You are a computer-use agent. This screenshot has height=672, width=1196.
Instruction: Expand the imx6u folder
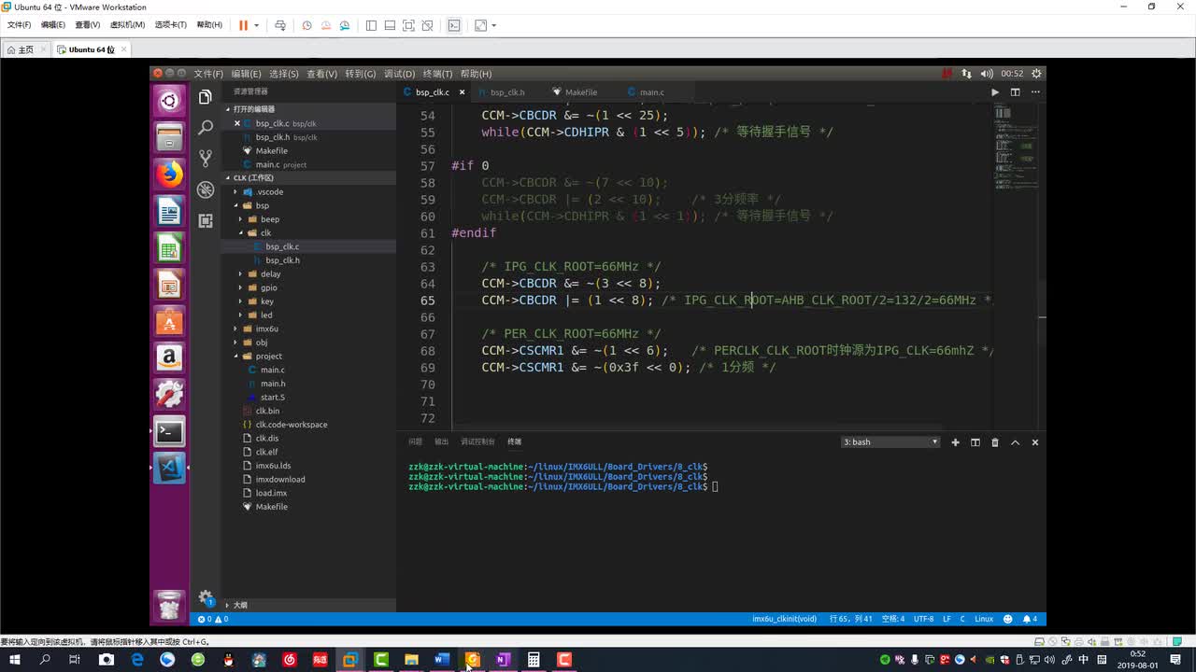point(266,329)
